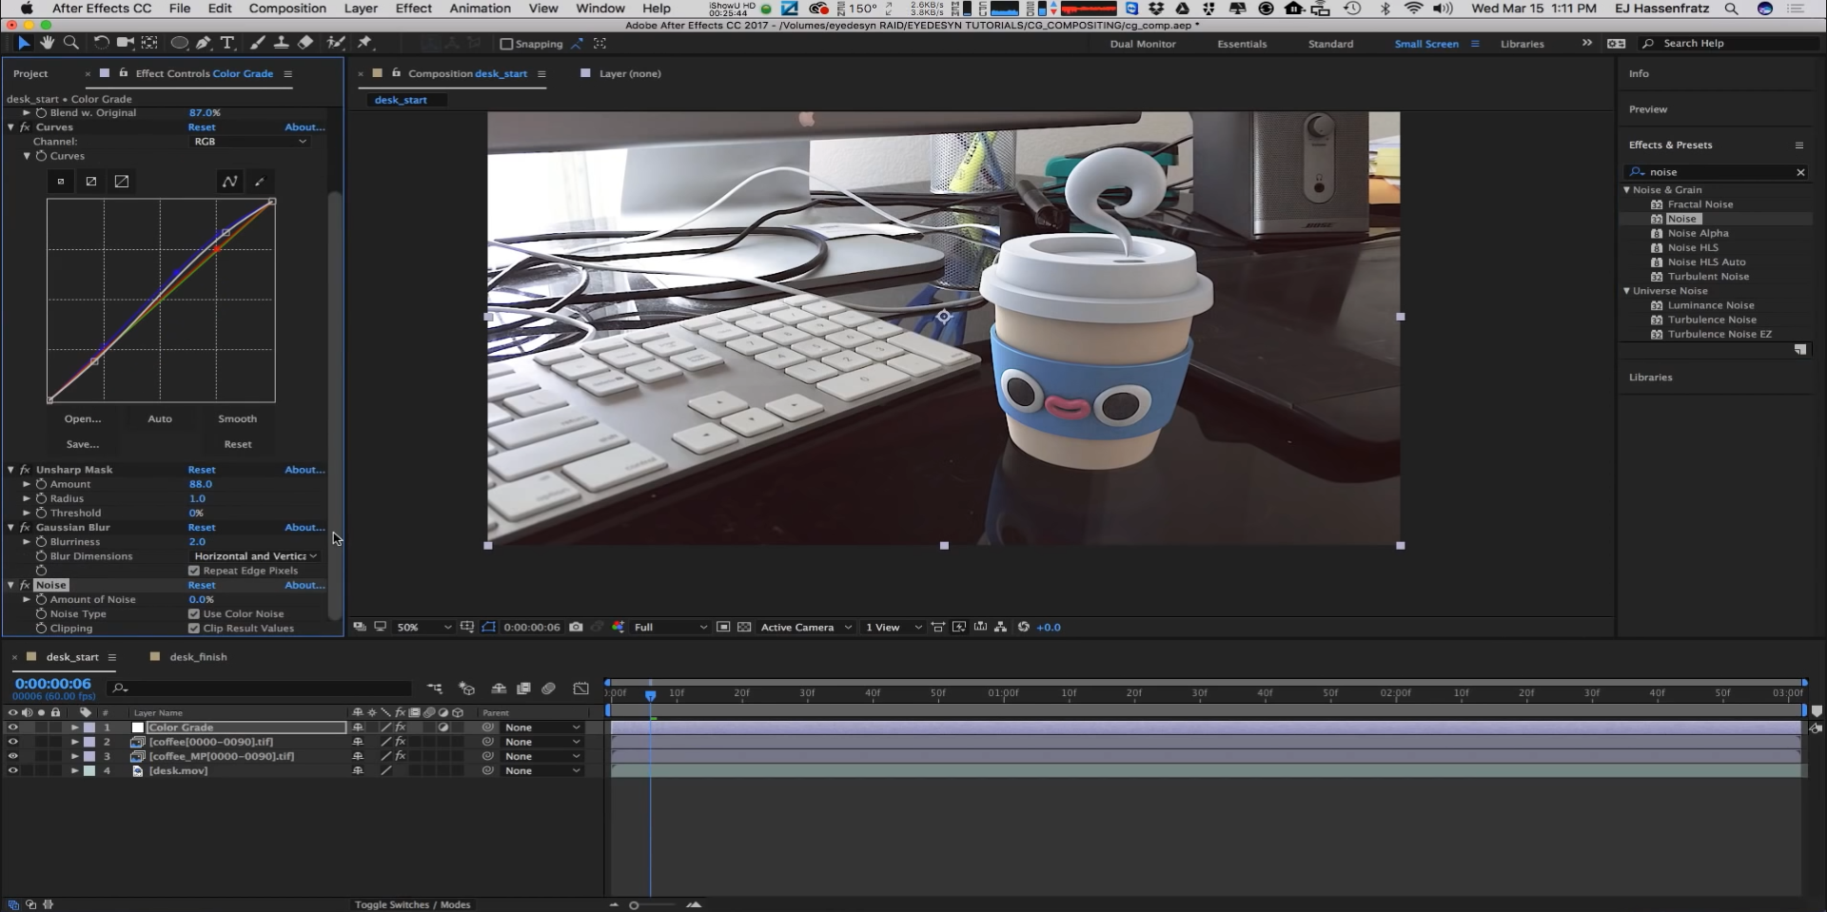Image resolution: width=1827 pixels, height=912 pixels.
Task: Hide the coffee_MP[0000-0090].tif layer
Action: (12, 757)
